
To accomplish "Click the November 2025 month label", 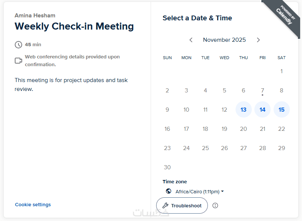I will point(224,40).
